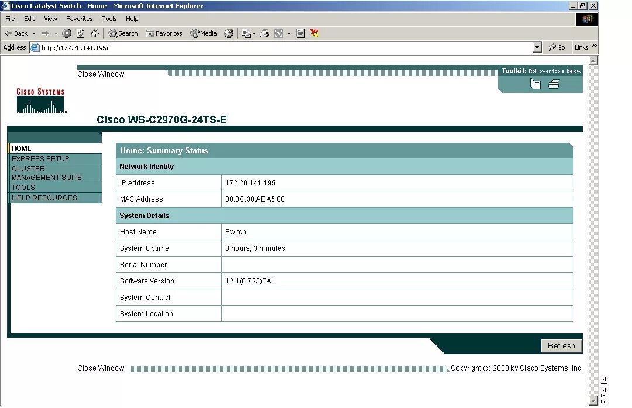
Task: Click the toolkit printer-style icon
Action: pos(554,84)
